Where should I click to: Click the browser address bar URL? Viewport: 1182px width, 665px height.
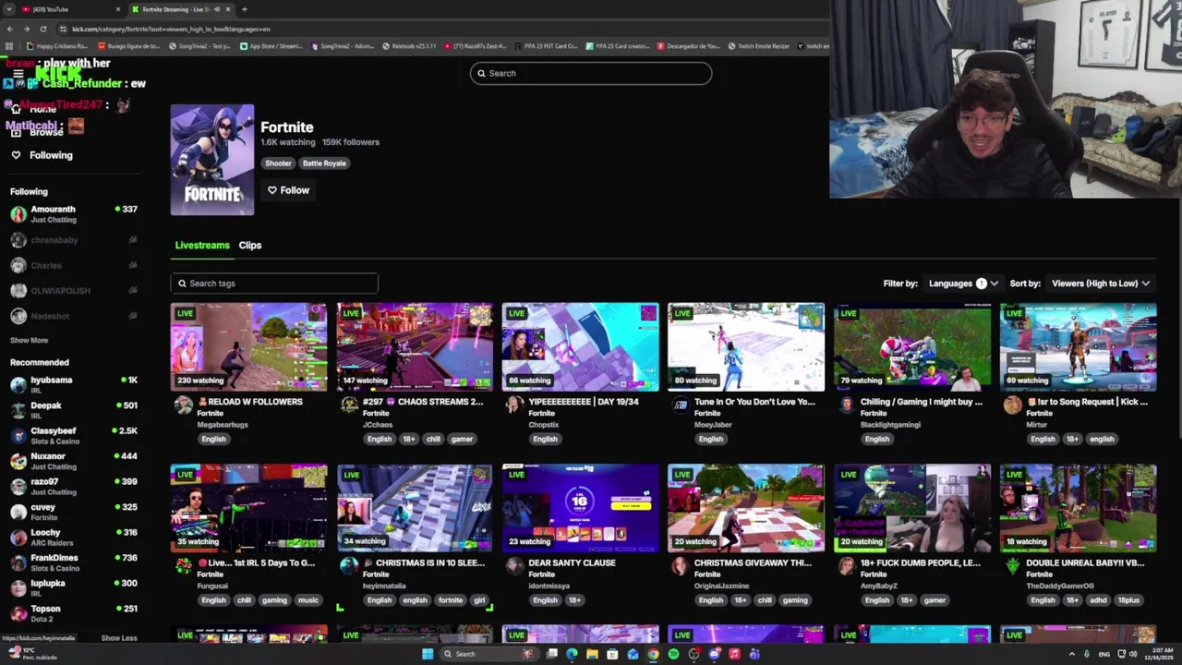point(171,29)
